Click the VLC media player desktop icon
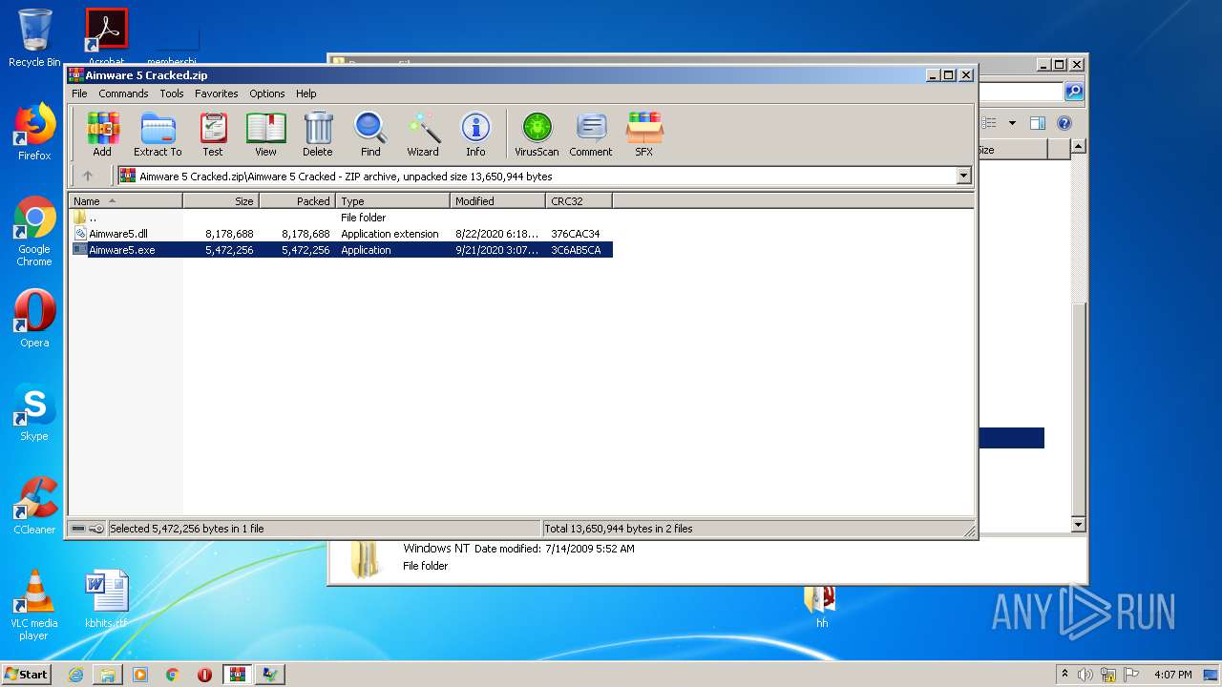1222x687 pixels. 34,605
